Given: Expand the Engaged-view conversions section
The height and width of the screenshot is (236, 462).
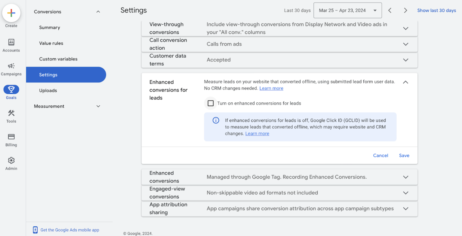Looking at the screenshot, I should pos(406,193).
